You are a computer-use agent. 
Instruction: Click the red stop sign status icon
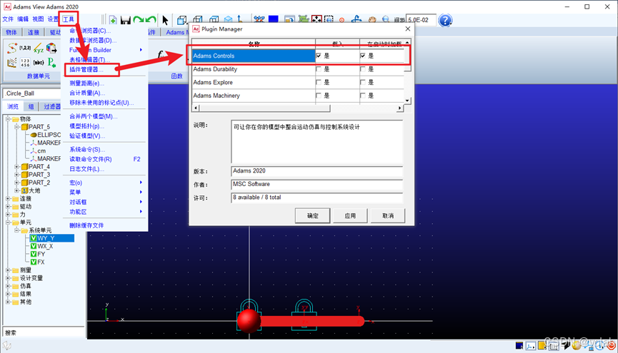pos(612,346)
